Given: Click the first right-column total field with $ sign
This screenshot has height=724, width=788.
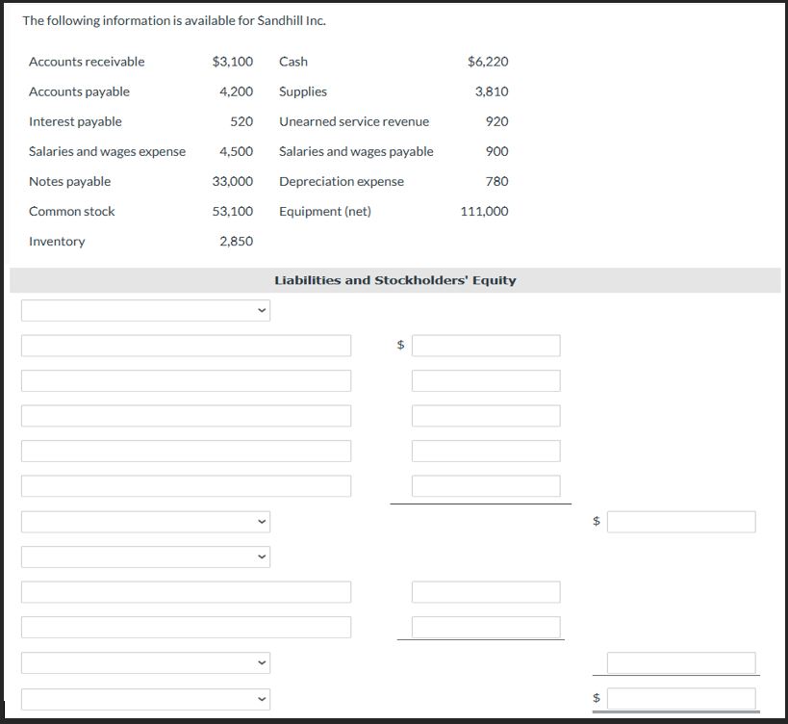Looking at the screenshot, I should [681, 522].
